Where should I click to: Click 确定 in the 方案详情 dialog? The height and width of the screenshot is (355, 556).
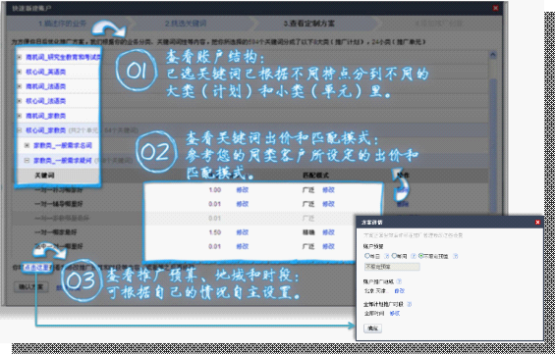(372, 329)
